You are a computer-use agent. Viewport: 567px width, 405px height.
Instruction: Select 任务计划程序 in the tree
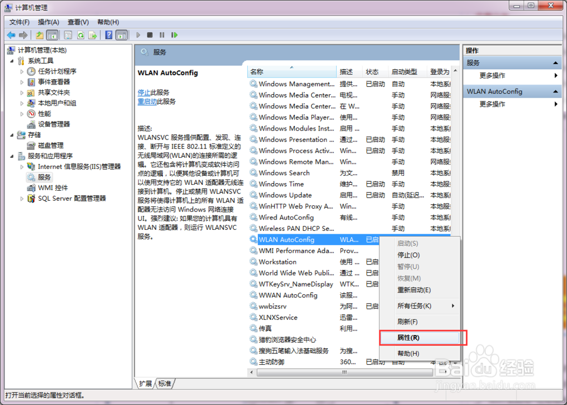tap(57, 71)
